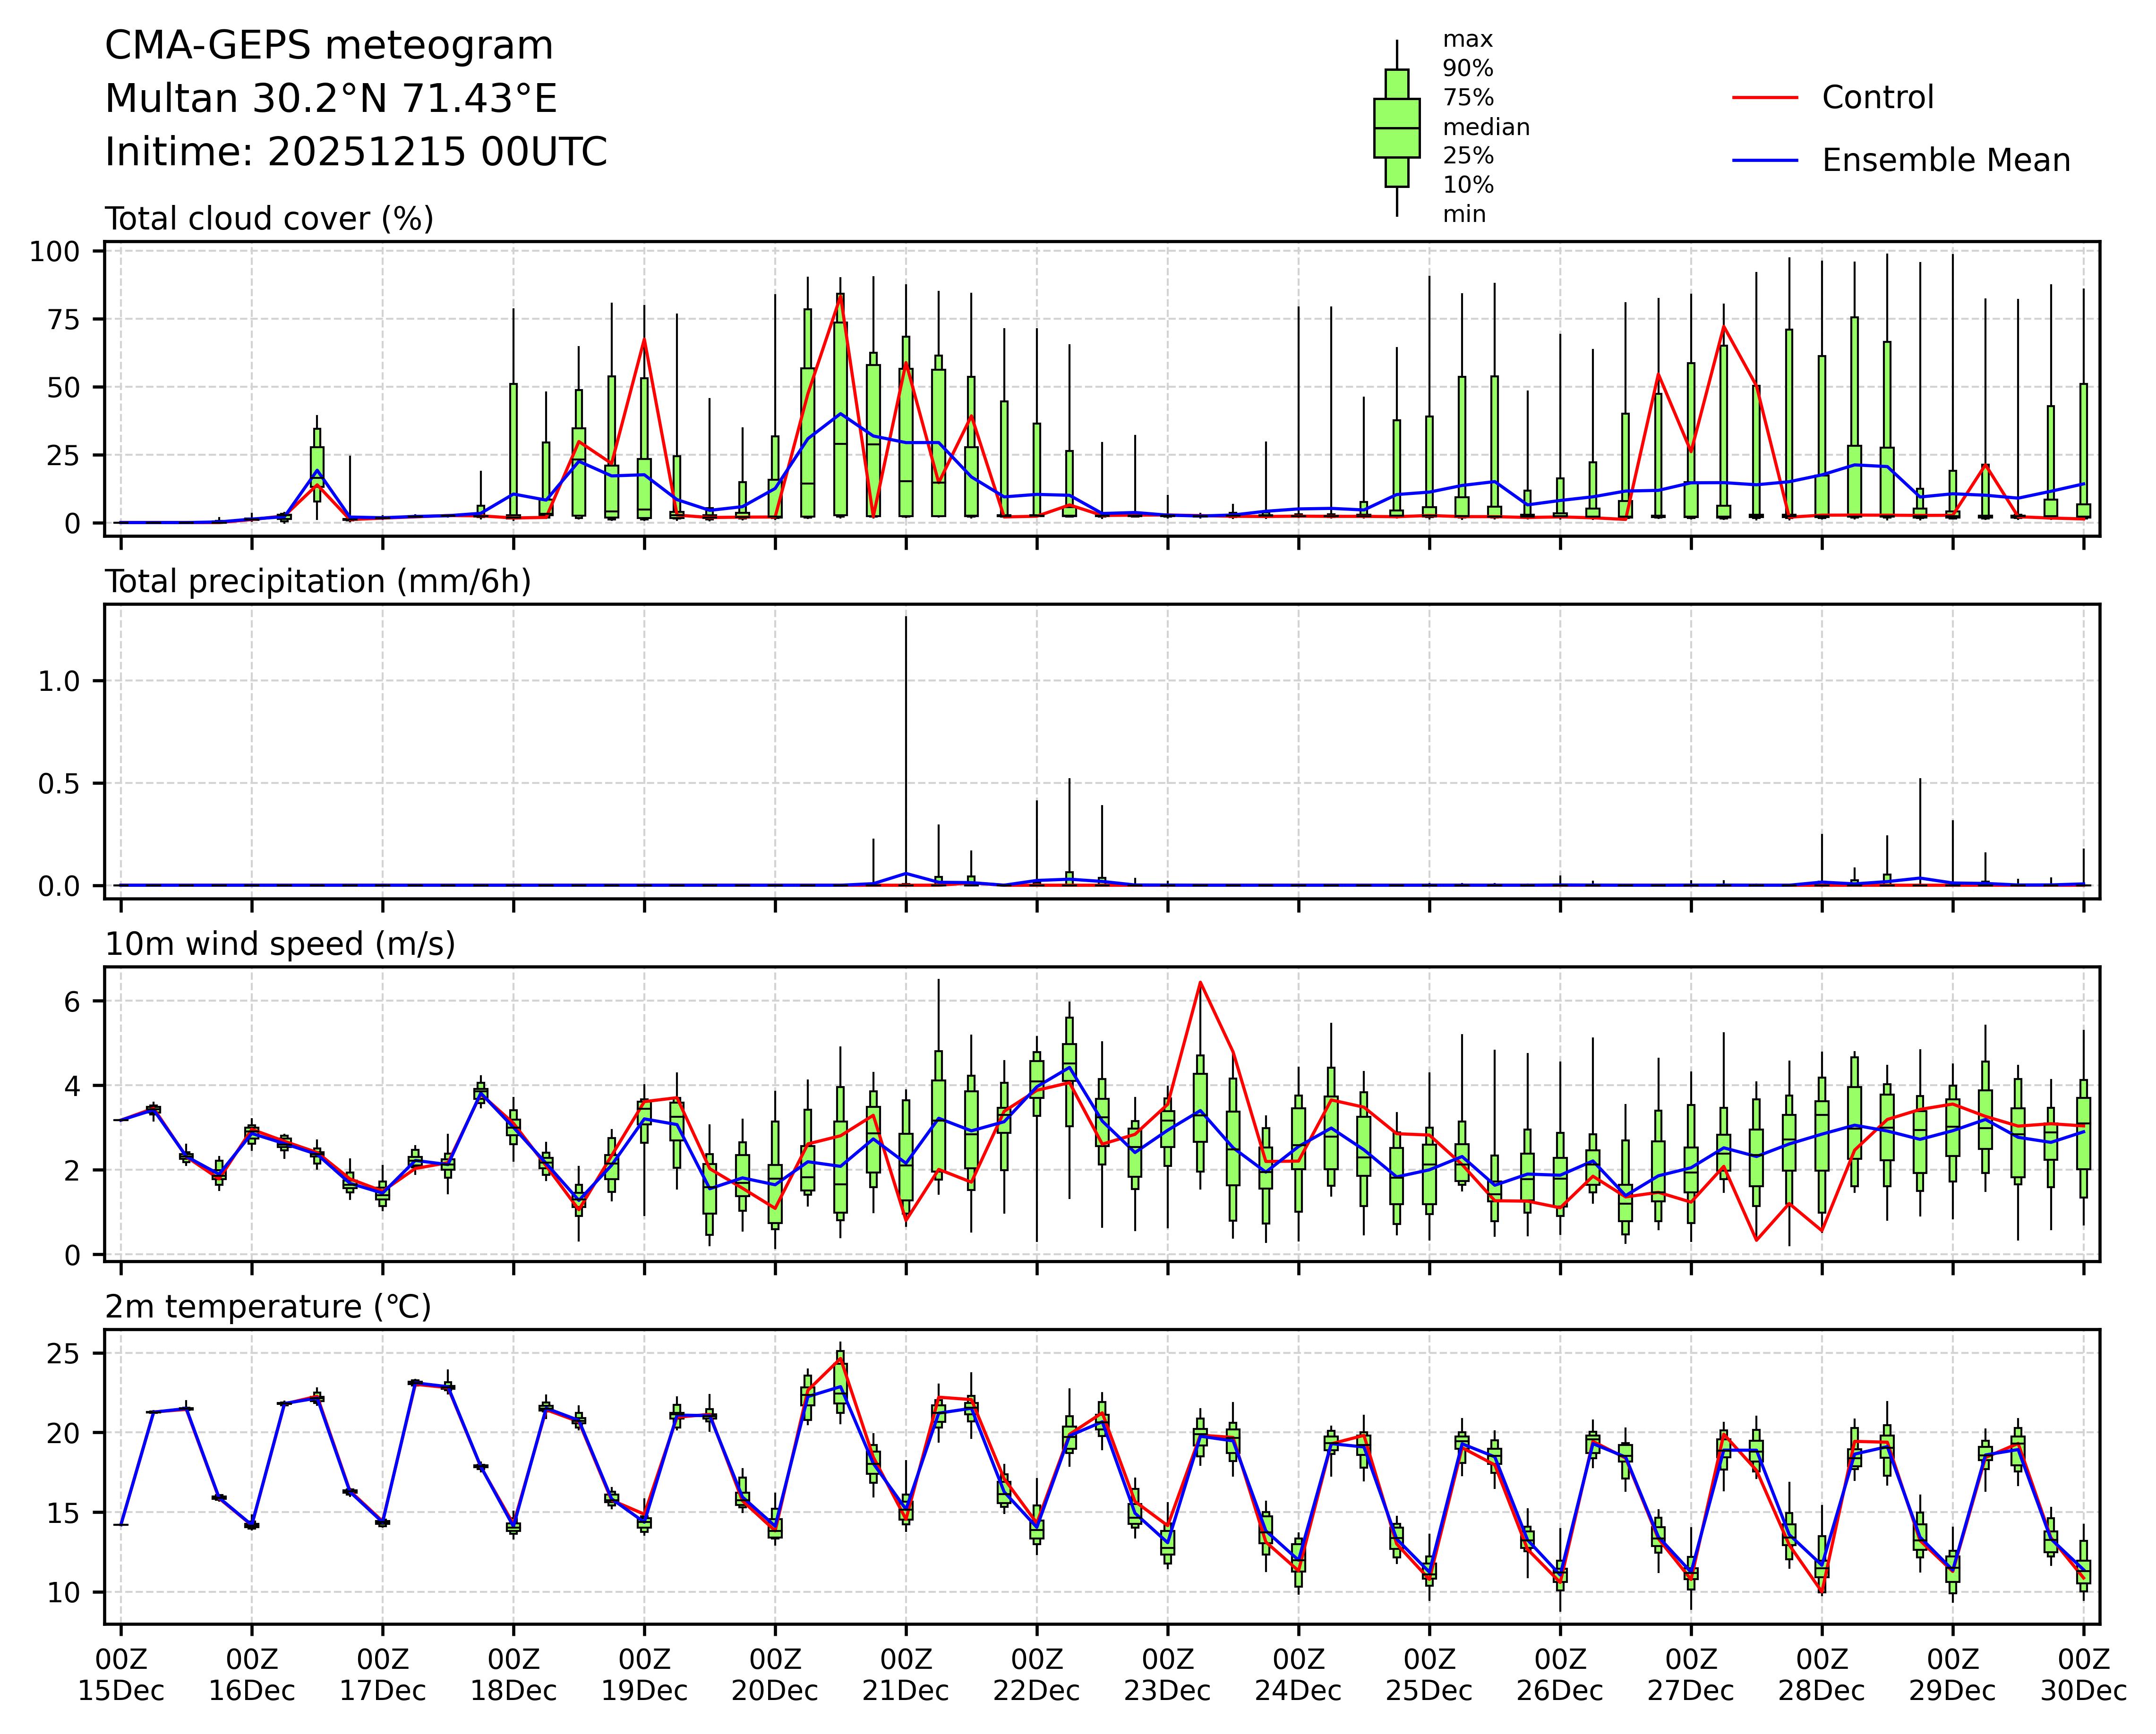Click the 100 tick on cloud cover axis
Screen dimensions: 2156x1734
(54, 252)
